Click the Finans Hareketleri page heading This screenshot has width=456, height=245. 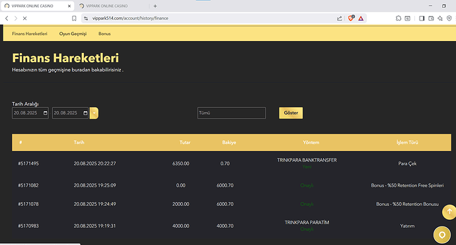pos(65,58)
